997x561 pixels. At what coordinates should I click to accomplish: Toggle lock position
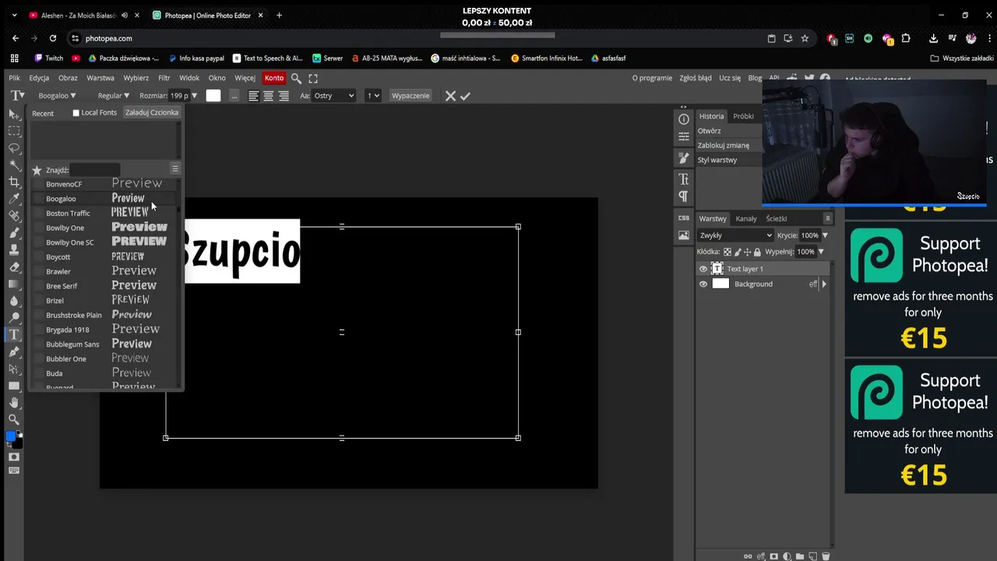point(747,252)
